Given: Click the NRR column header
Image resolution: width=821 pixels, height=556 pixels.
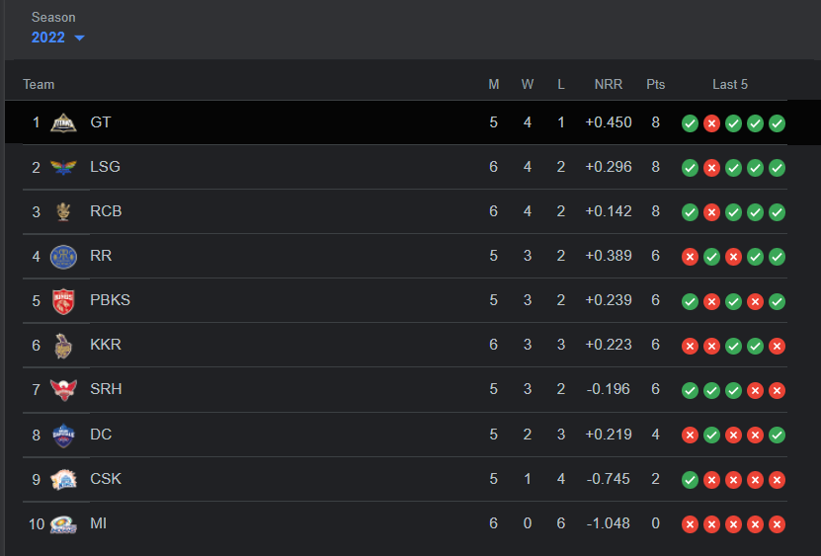Looking at the screenshot, I should [609, 84].
